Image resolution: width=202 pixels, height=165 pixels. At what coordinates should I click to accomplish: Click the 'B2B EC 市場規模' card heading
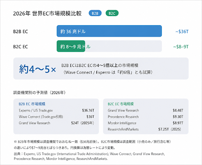(x=32, y=104)
